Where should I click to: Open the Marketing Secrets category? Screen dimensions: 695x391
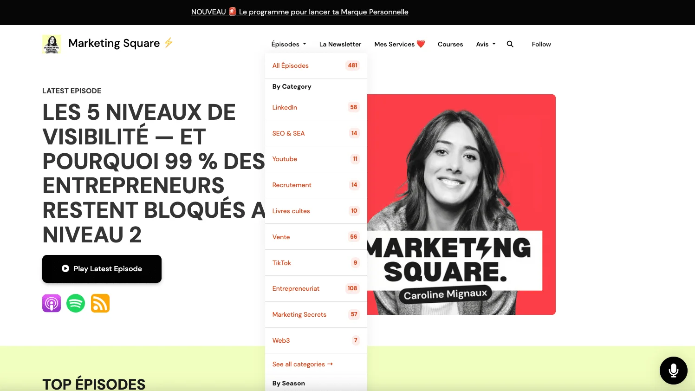(x=316, y=314)
